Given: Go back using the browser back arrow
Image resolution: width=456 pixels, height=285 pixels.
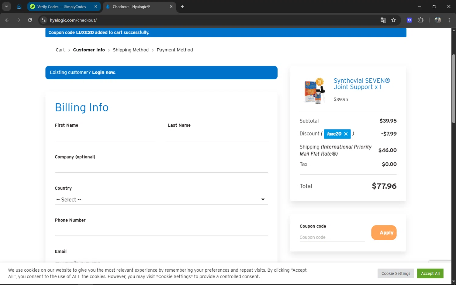Looking at the screenshot, I should click(7, 20).
